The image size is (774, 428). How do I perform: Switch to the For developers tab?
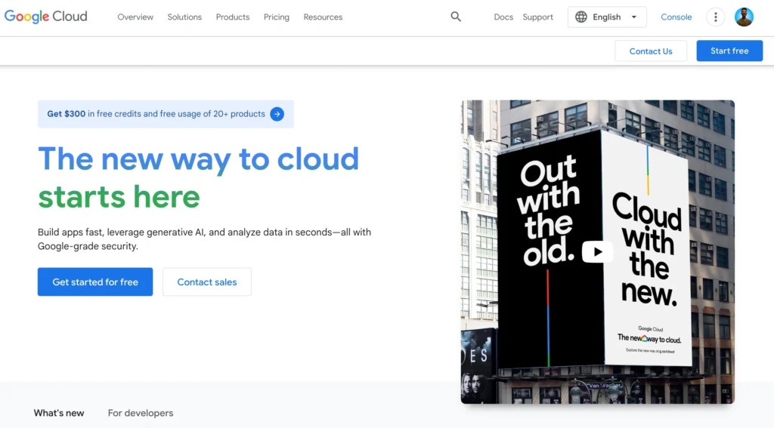tap(141, 413)
